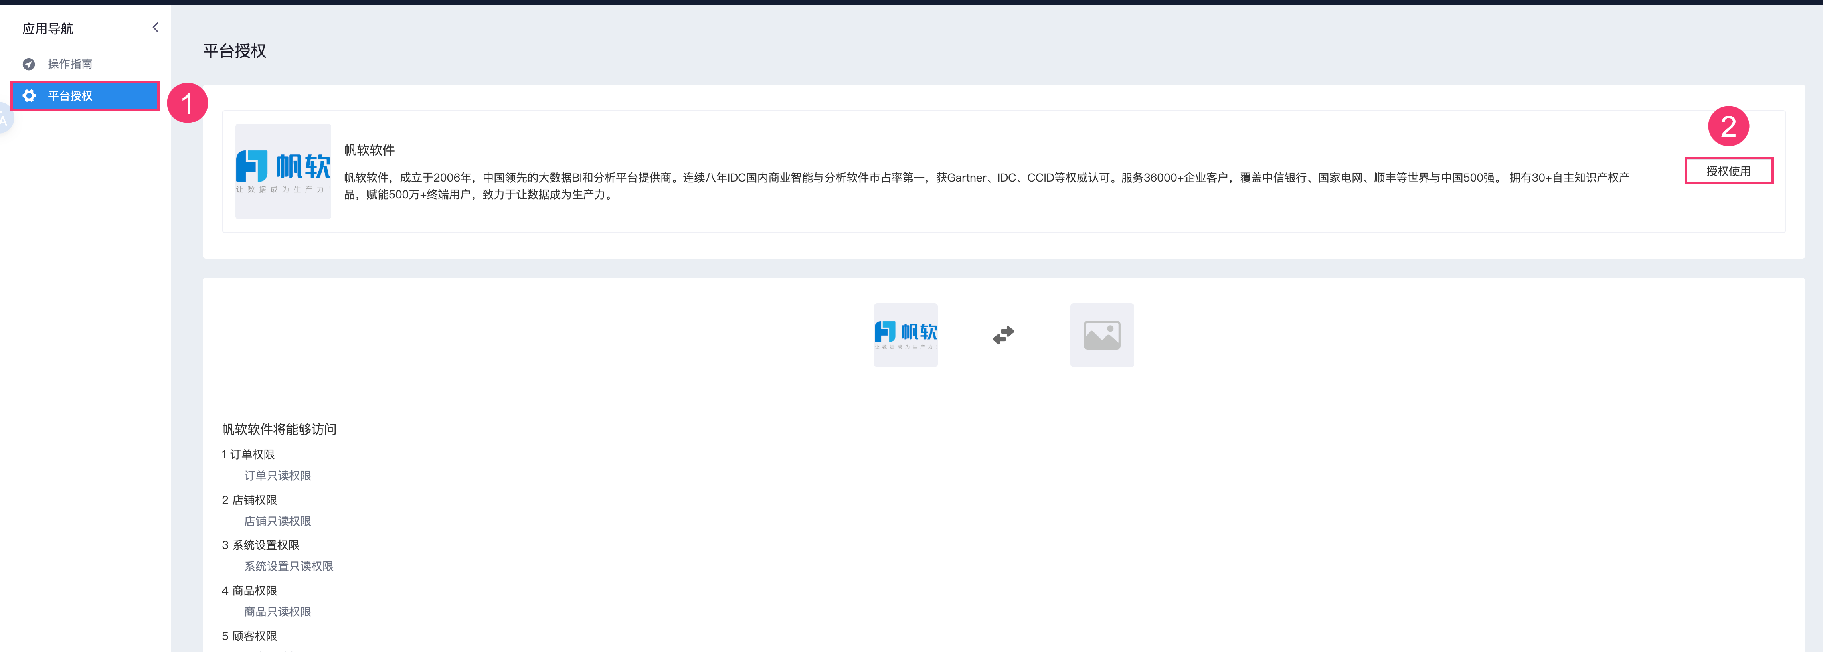The image size is (1823, 652).
Task: Click the 4 商品权限 entry
Action: 249,591
